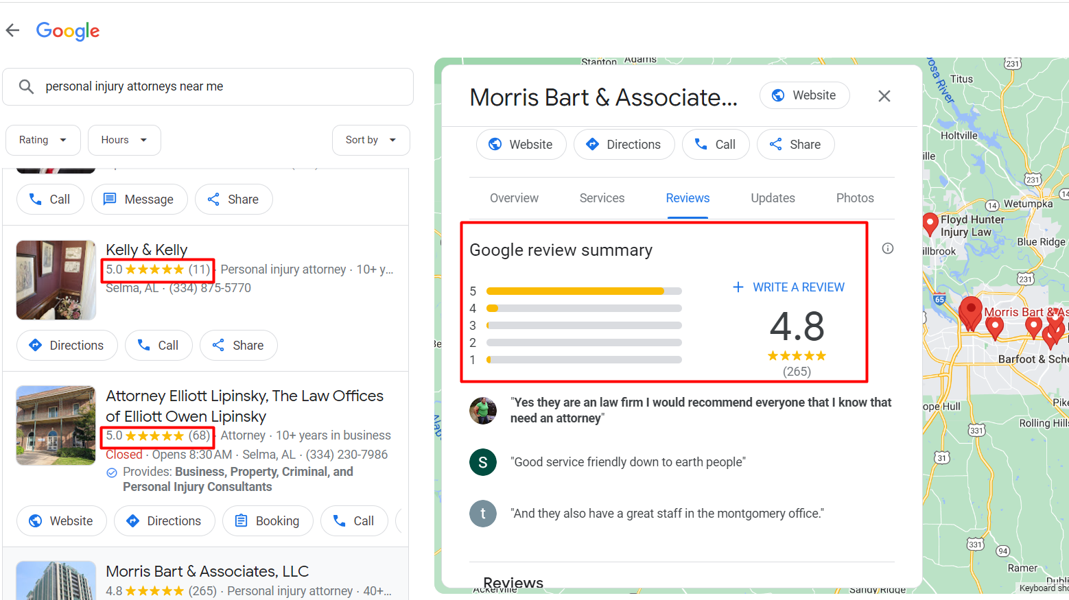Open Booking for Elliott Lipinsky
Viewport: 1069px width, 600px height.
(x=268, y=520)
